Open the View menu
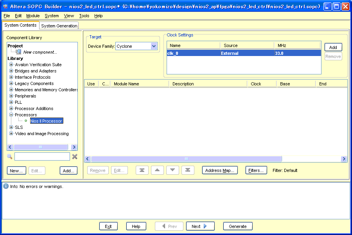352x235 pixels. coord(69,16)
